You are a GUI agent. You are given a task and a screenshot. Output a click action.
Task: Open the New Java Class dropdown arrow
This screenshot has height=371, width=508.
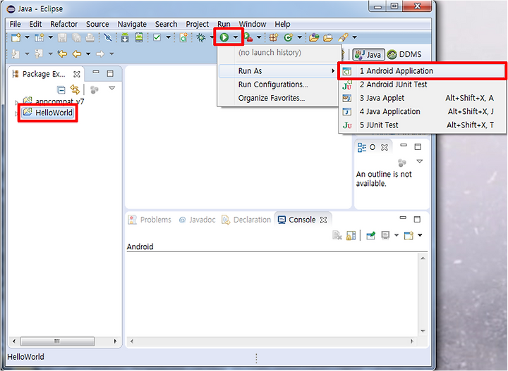300,37
